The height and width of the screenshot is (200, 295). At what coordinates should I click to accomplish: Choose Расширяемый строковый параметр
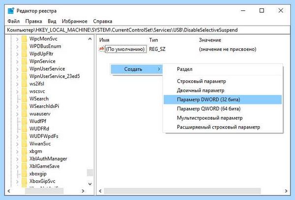[x=223, y=127]
